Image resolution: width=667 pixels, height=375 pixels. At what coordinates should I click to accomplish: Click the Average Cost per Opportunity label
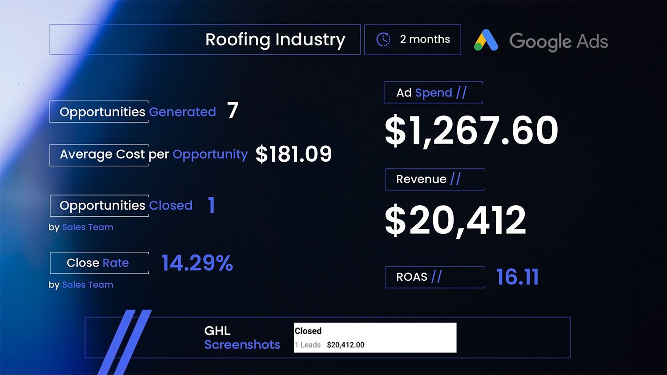[153, 155]
